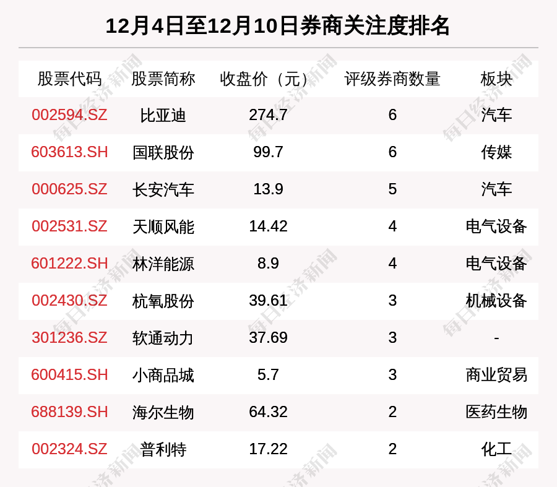Click the stock name 普利特
557x487 pixels.
coord(163,449)
